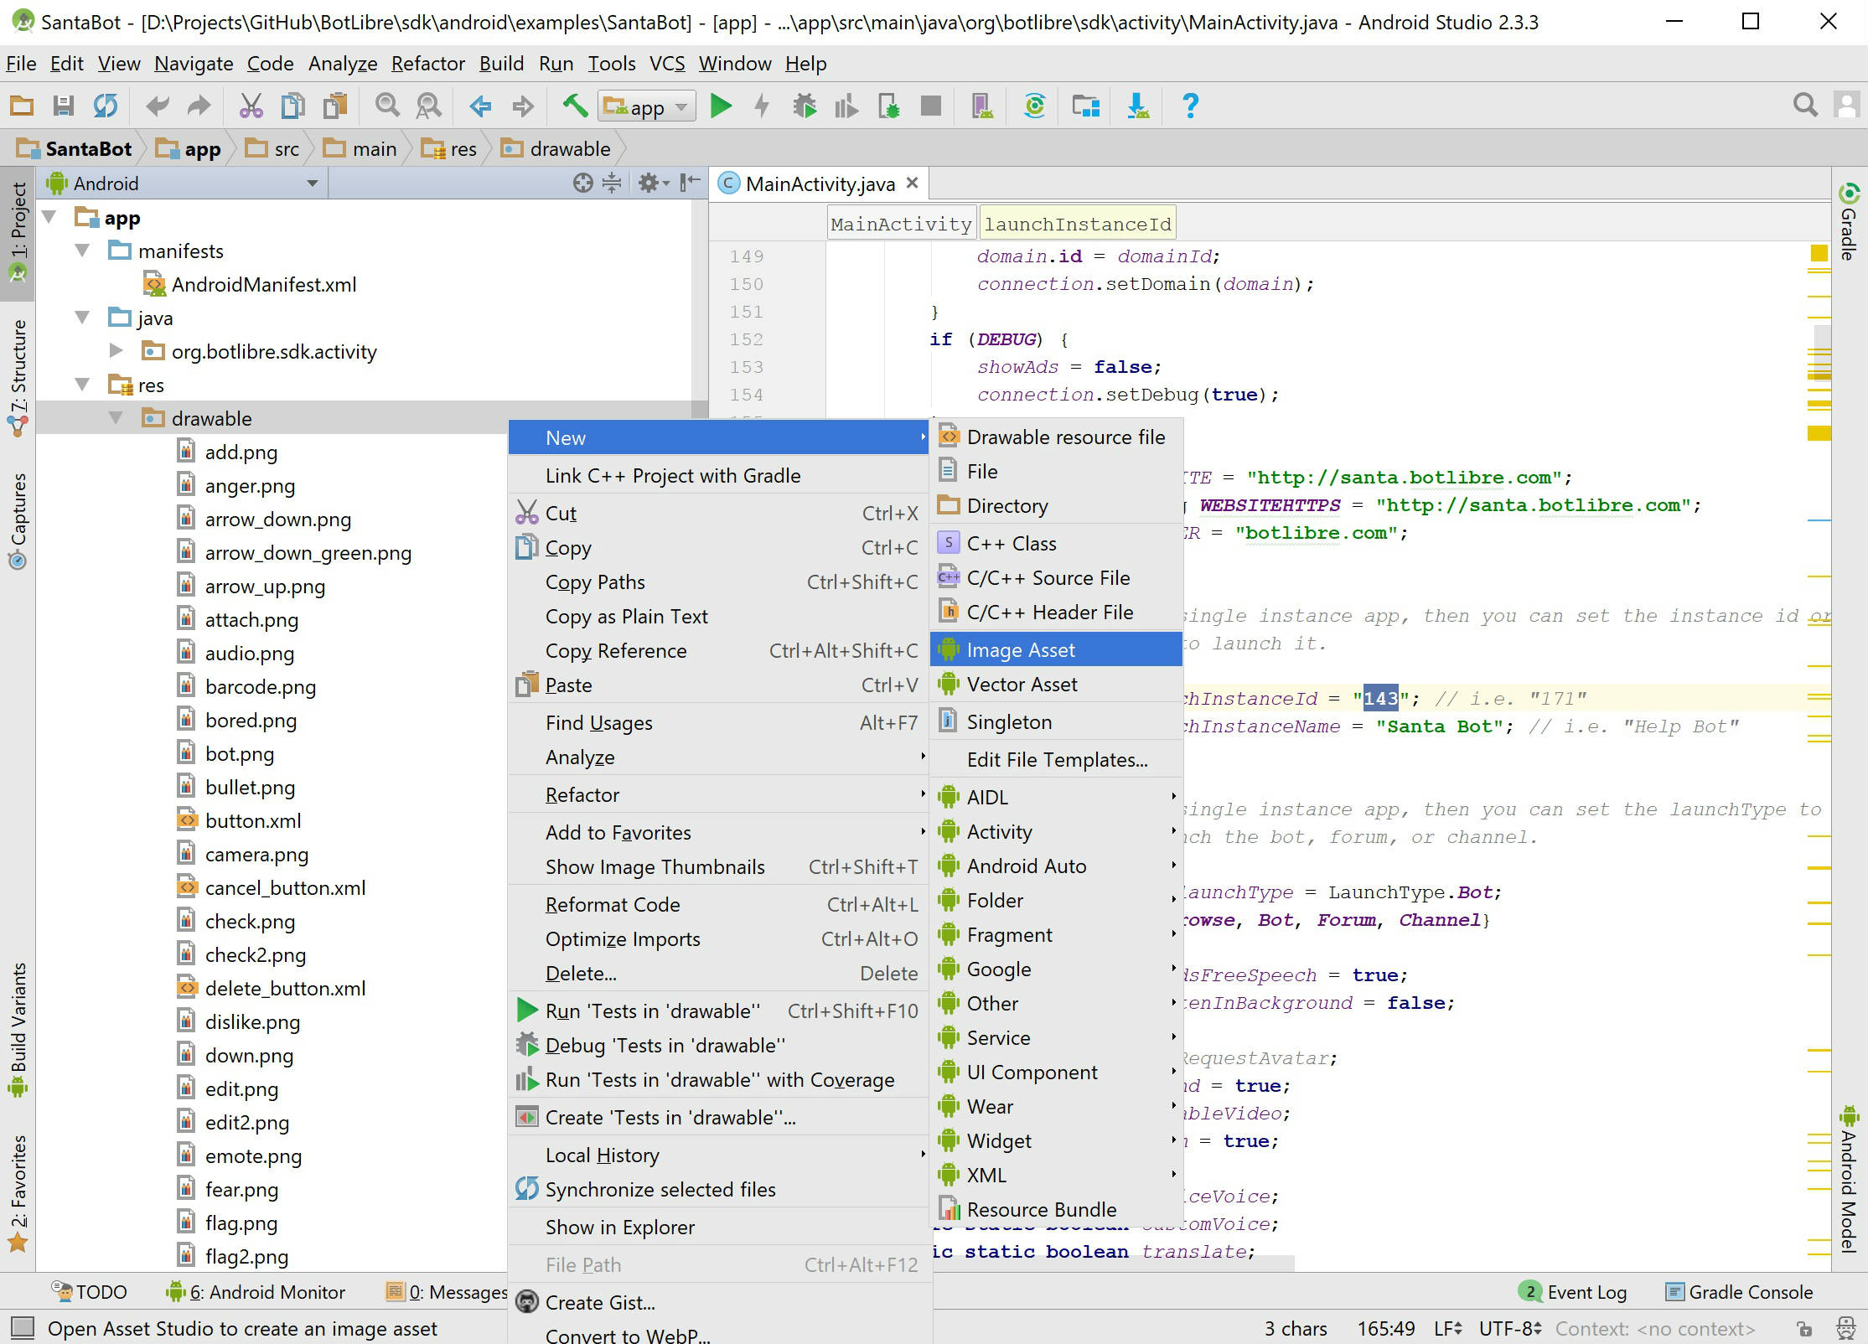Choose Drawable resource file menu entry
This screenshot has width=1868, height=1344.
pos(1056,437)
